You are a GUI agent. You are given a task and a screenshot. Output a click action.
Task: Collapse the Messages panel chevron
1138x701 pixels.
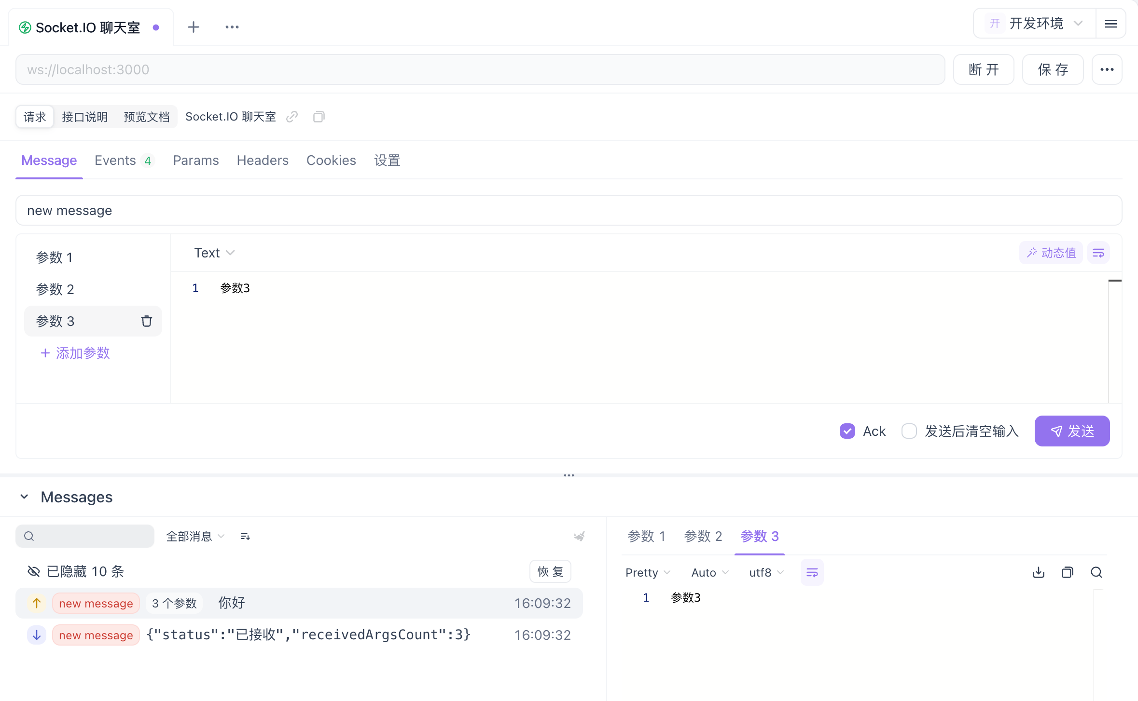pos(24,497)
